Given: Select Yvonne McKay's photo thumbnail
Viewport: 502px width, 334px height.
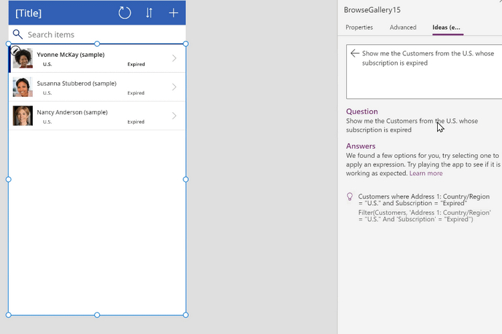Looking at the screenshot, I should [23, 58].
